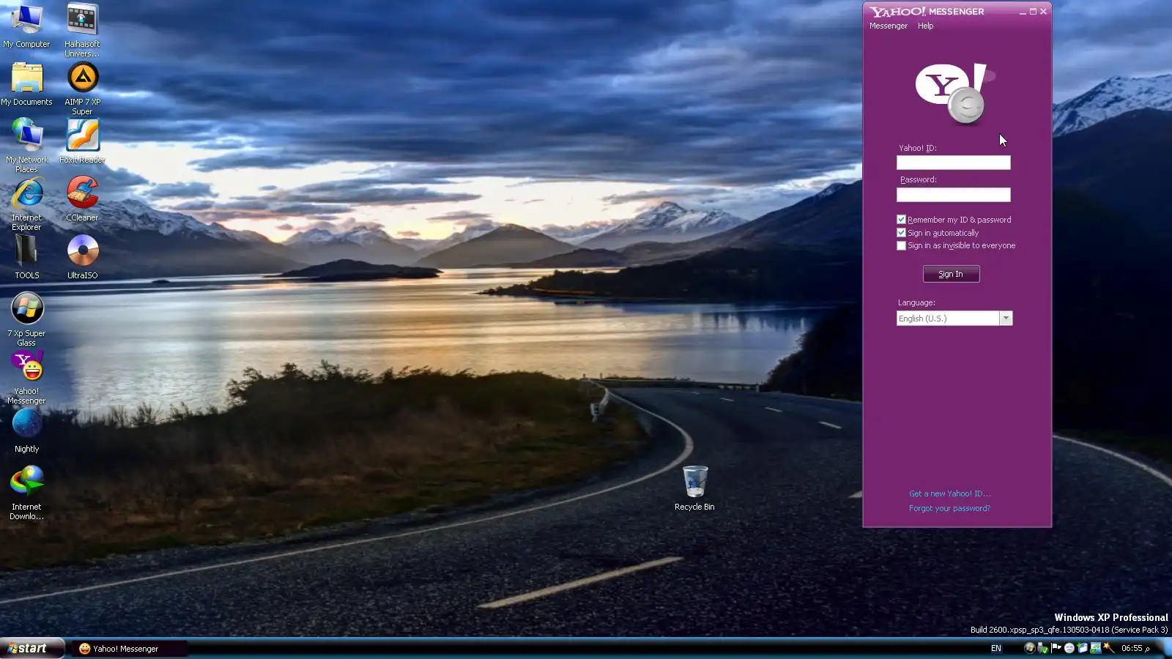
Task: Open the Windows start menu
Action: 32,648
